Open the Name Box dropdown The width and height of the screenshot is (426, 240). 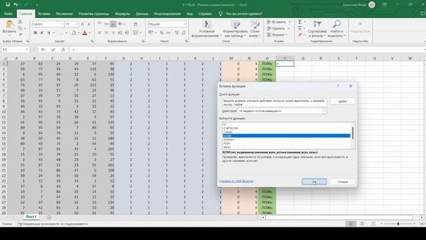click(27, 49)
